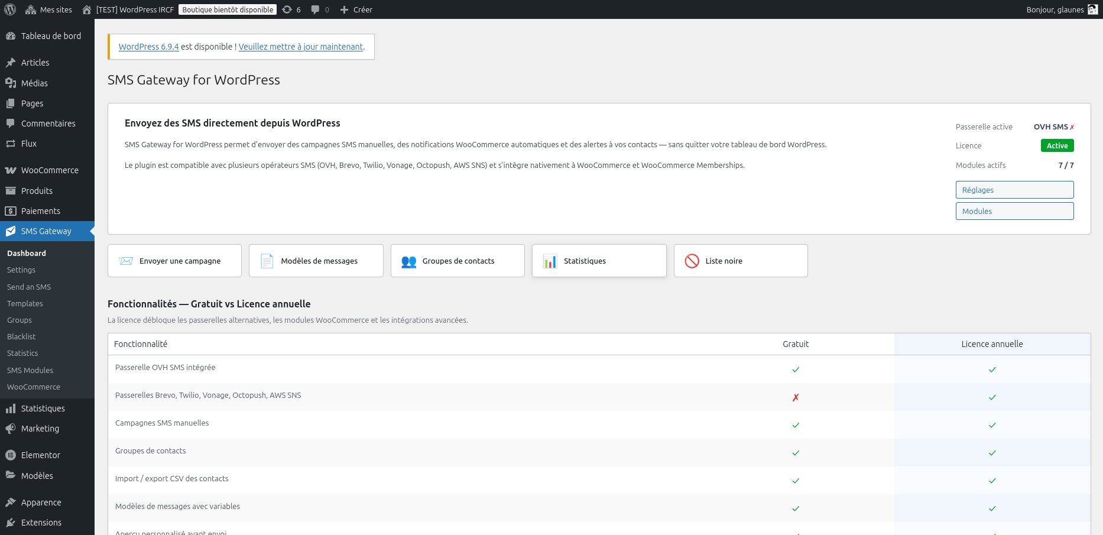
Task: Click the Réglages button
Action: [1014, 190]
